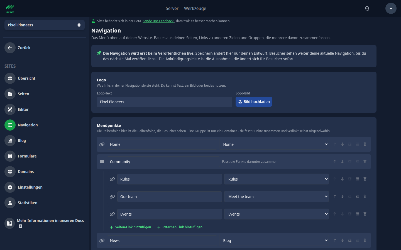Viewport: 401px width, 250px height.
Task: Open the Seiten page icon
Action: (10, 94)
